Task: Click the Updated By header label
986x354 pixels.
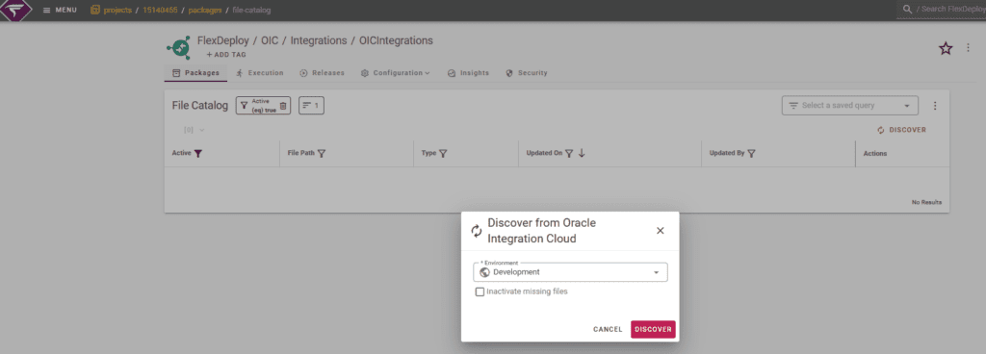Action: [x=727, y=153]
